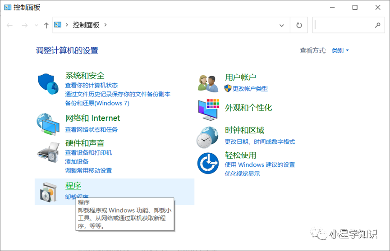Maximize the Control Panel window
Viewport: 390px width, 251px height.
(355, 8)
